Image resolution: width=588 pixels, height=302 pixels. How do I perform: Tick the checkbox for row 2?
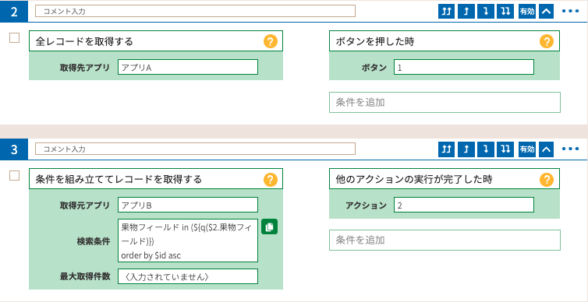[x=14, y=38]
